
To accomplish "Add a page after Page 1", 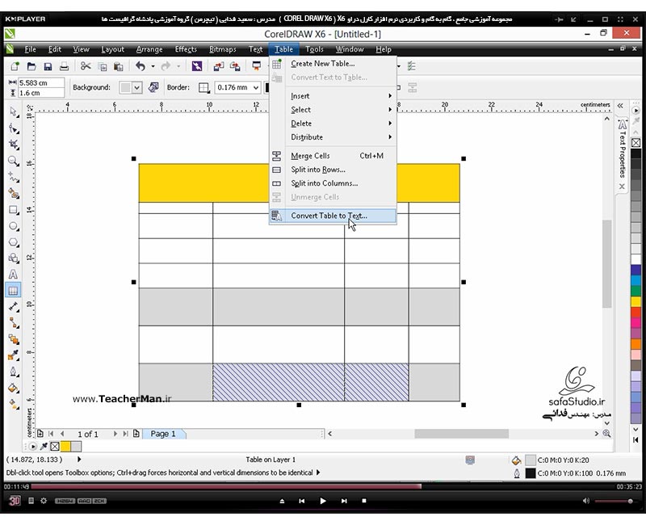I will pos(136,434).
